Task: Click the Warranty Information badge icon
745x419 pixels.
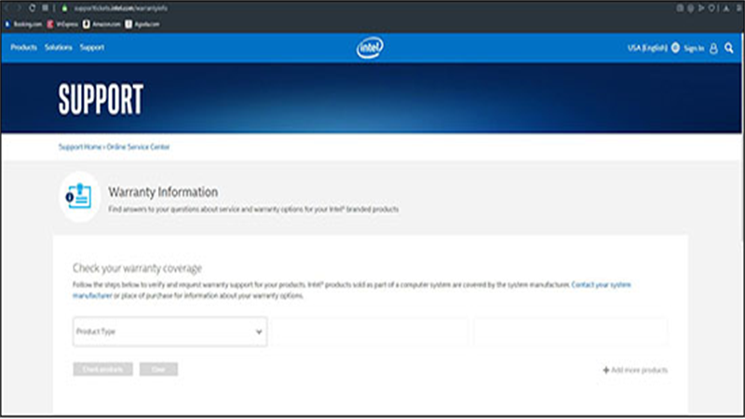Action: pos(79,196)
